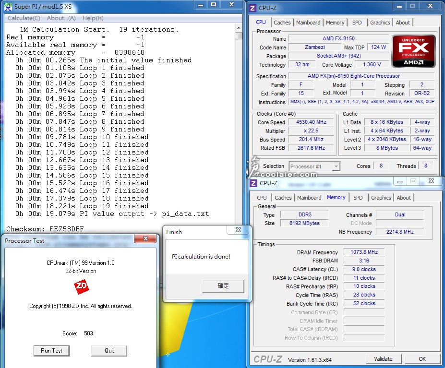
Task: Click the CPU-Z icon of the memory window
Action: (x=253, y=183)
